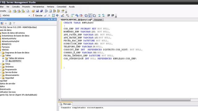Parse the query with the checkmark icon
The height and width of the screenshot is (111, 198).
[45, 15]
